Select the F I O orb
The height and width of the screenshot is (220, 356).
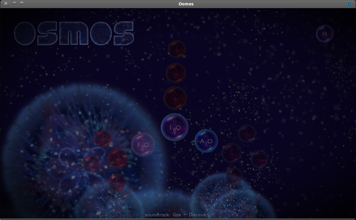point(143,145)
